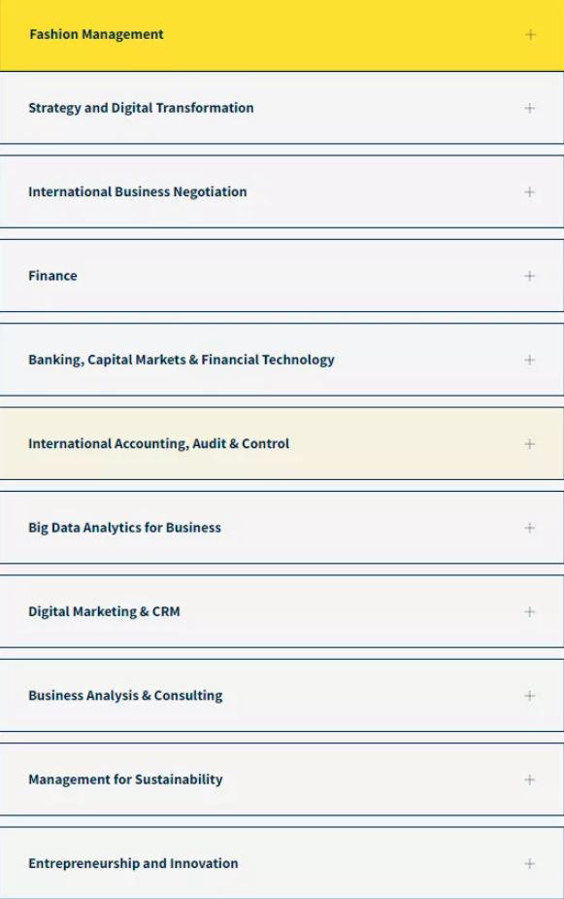Image resolution: width=564 pixels, height=899 pixels.
Task: Expand the Strategy and Digital Transformation title
Action: coord(141,108)
